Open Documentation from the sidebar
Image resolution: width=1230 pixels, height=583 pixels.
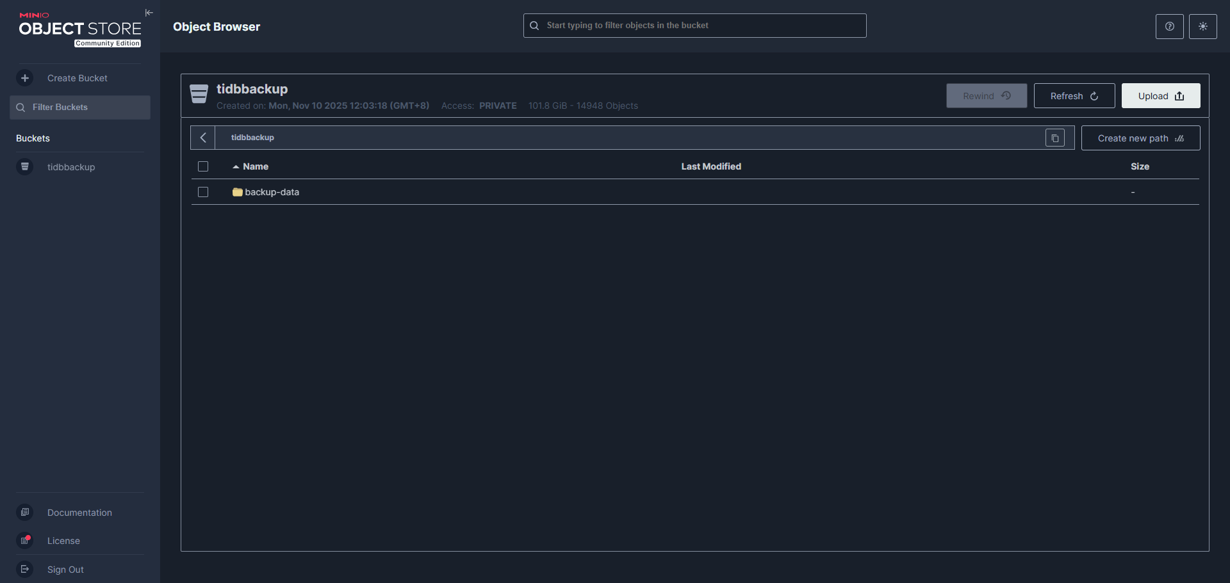point(79,513)
